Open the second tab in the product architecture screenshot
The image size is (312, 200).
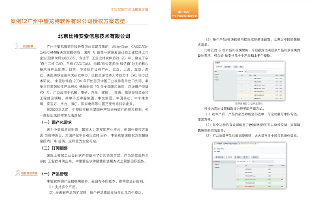point(227,67)
